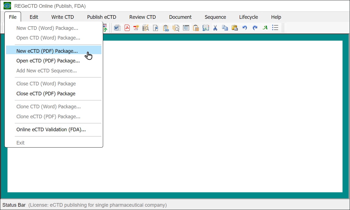Open the Document menu
350x210 pixels.
180,17
